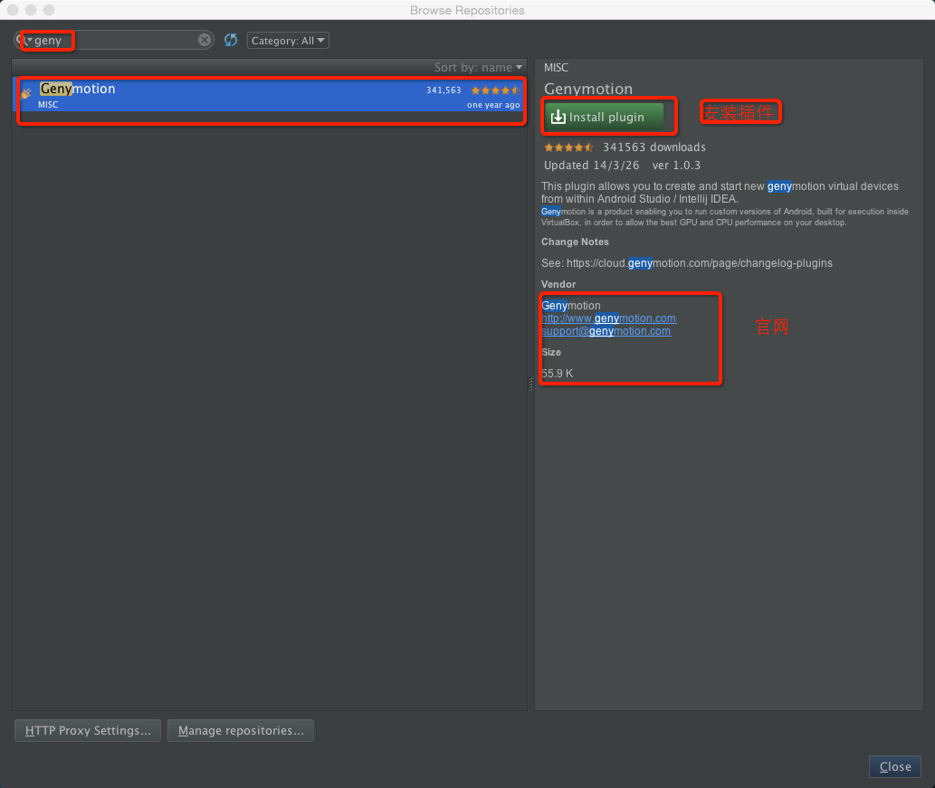Click the Genymotion title in details panel
The width and height of the screenshot is (935, 788).
[588, 89]
